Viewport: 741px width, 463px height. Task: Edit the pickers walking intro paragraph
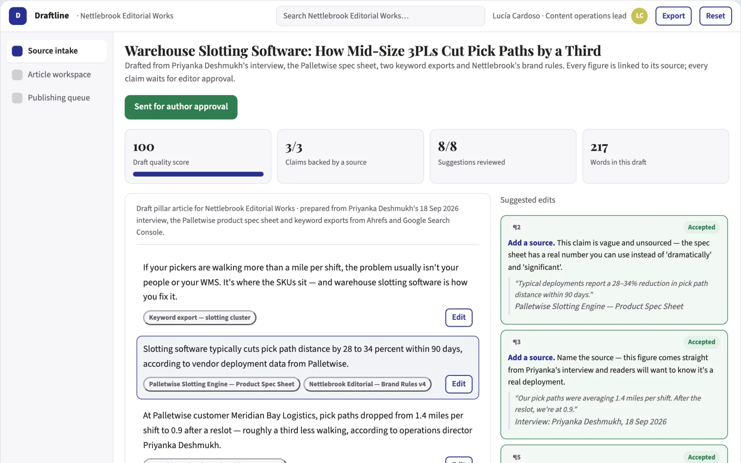pyautogui.click(x=458, y=317)
